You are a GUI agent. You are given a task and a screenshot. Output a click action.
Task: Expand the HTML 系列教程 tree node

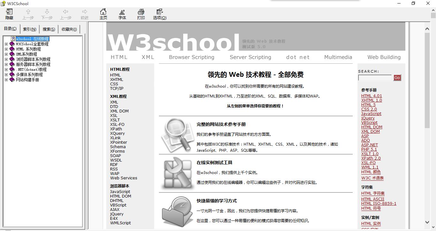click(x=6, y=49)
